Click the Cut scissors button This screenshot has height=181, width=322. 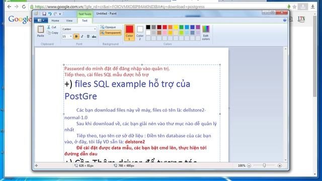click(51, 27)
